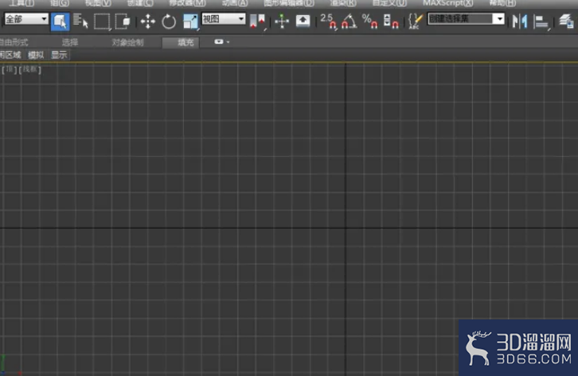Open the 视图 reference coordinate dropdown
Image resolution: width=578 pixels, height=376 pixels.
tap(224, 19)
